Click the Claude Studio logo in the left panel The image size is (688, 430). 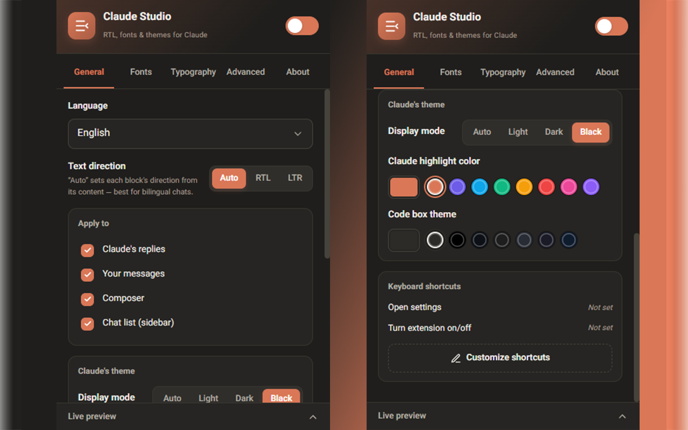coord(82,26)
